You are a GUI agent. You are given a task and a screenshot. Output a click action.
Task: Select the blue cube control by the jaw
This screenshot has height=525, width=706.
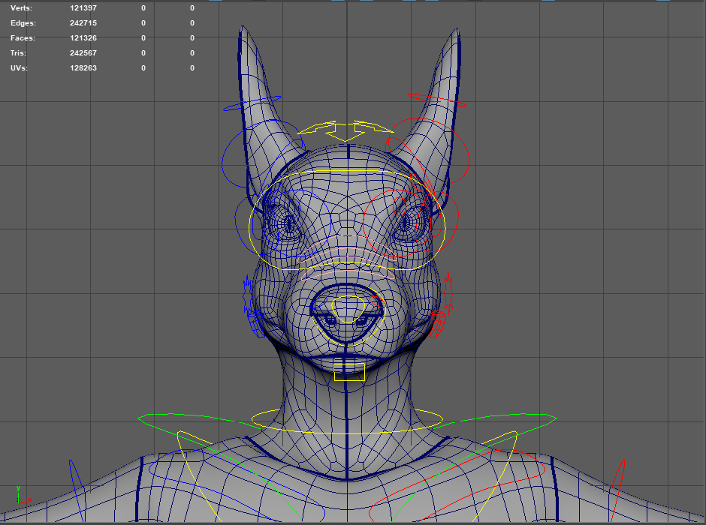click(257, 322)
